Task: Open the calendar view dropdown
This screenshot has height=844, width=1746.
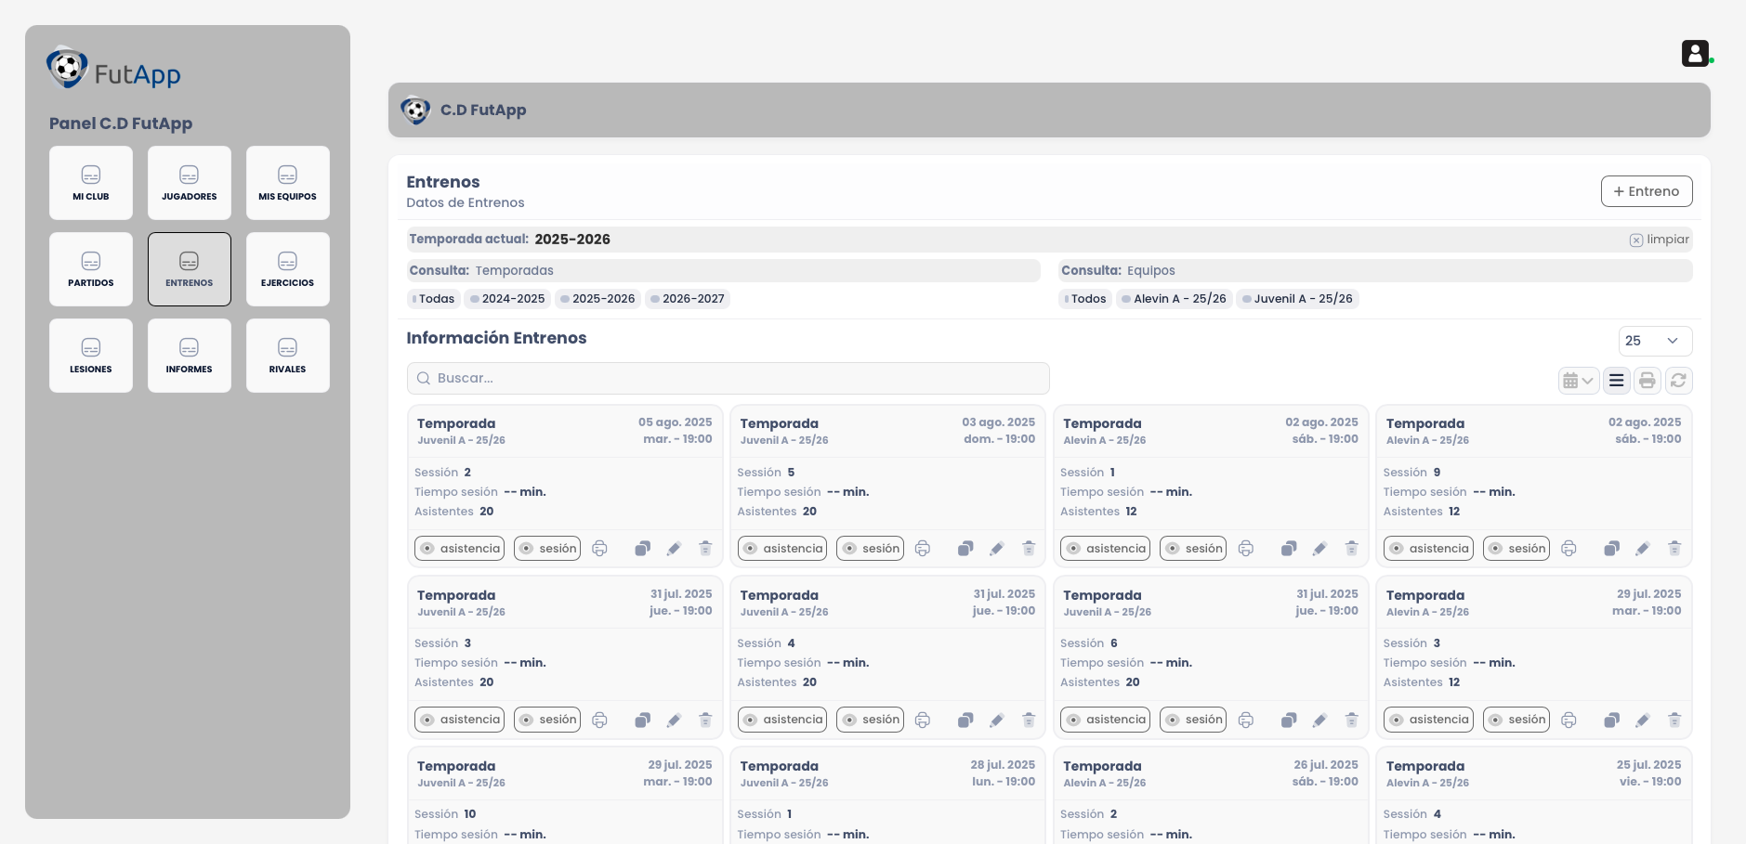Action: [1578, 380]
